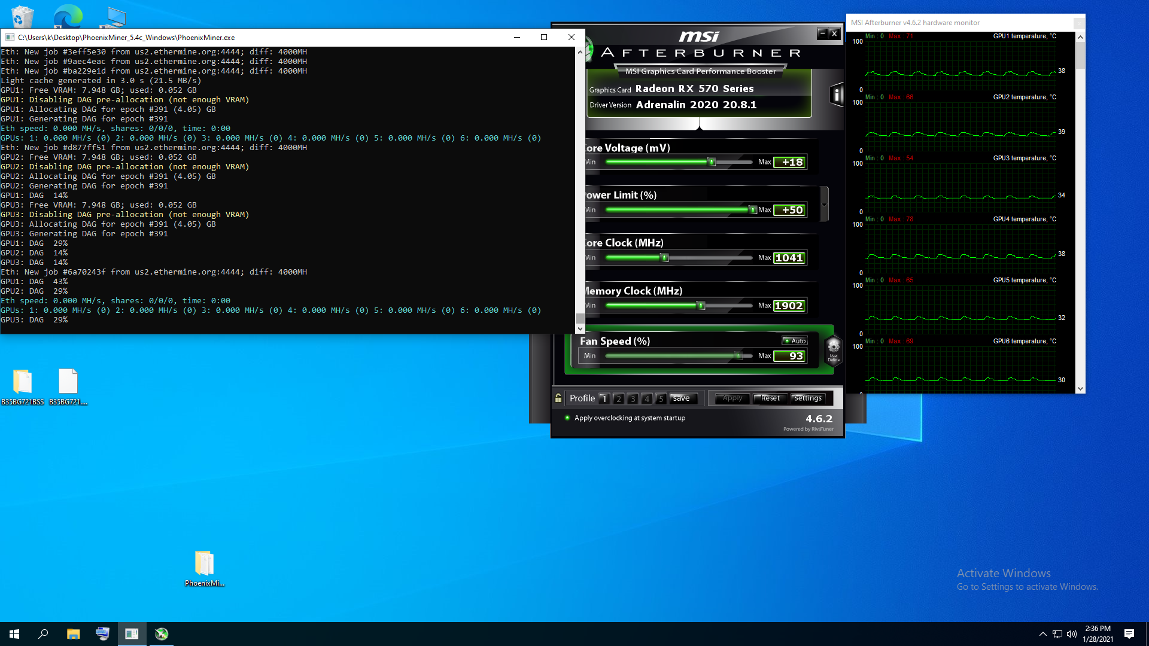1149x646 pixels.
Task: Click 'MSI Afterburner v4.6.2 hardware monitor' title
Action: click(915, 23)
